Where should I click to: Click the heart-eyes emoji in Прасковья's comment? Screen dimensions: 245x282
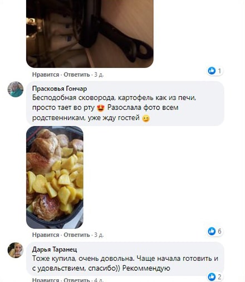point(101,108)
